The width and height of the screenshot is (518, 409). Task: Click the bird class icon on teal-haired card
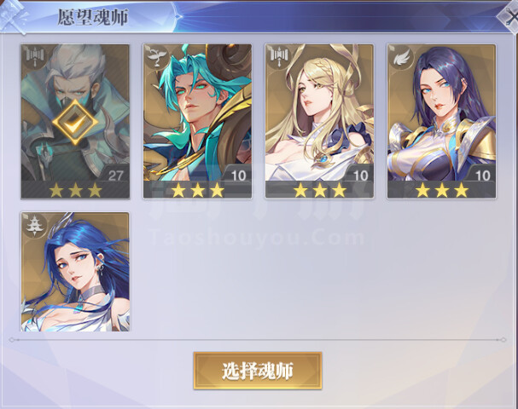click(156, 56)
